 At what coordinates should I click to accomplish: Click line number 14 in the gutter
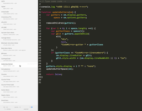click(40, 36)
